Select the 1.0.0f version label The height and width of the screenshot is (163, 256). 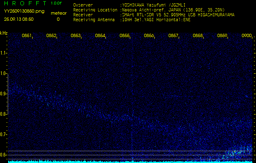57,3
